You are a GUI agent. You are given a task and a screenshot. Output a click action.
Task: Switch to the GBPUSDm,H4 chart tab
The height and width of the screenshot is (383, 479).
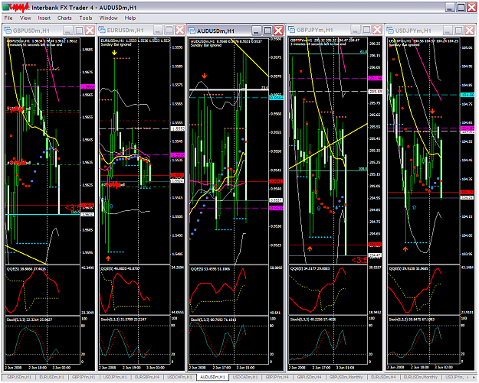click(309, 377)
